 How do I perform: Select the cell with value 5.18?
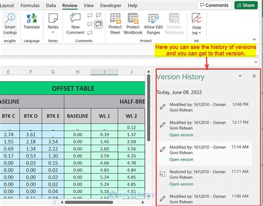tap(104, 192)
